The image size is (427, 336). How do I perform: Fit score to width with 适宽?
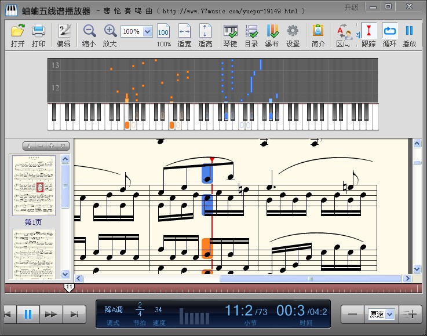point(184,34)
